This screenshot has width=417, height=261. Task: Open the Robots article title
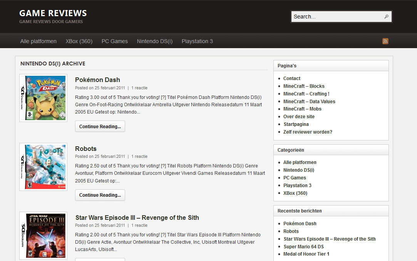coord(85,149)
